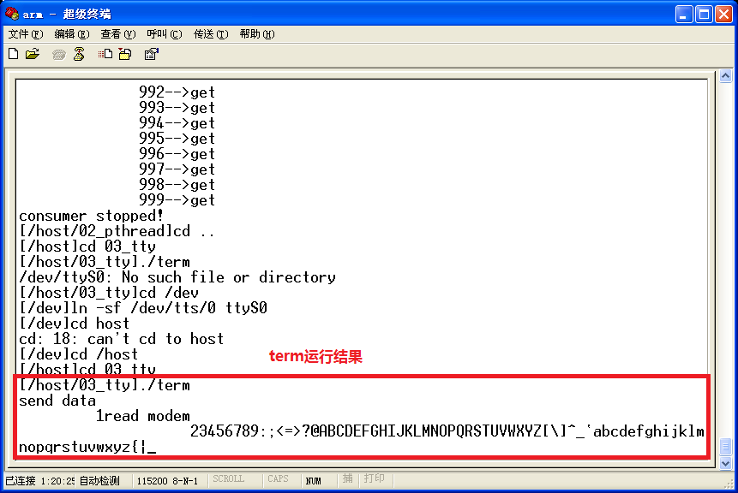This screenshot has width=738, height=493.
Task: Click the '992-->get' terminal line
Action: coord(177,92)
